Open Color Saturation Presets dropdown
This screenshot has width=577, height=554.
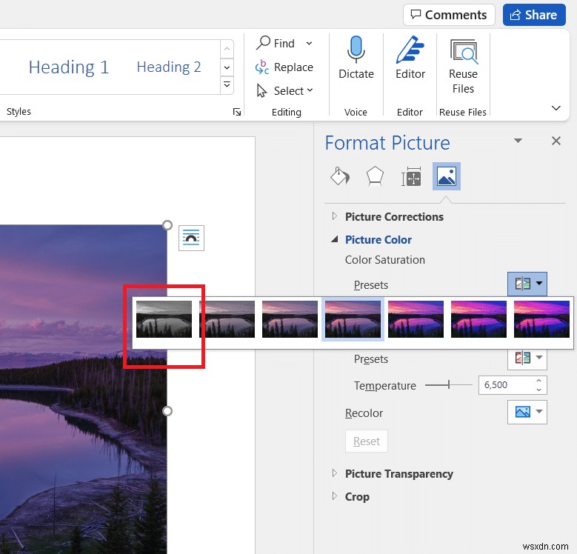click(527, 284)
